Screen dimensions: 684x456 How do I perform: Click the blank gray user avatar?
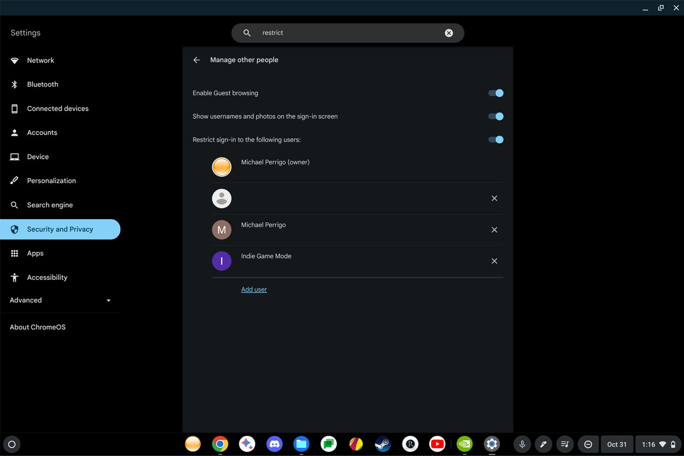(222, 199)
